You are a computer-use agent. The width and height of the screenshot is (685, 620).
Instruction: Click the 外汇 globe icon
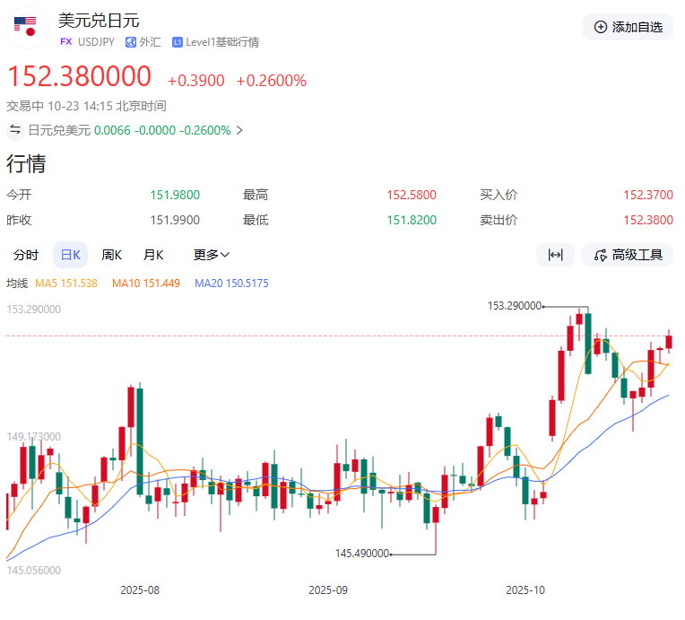131,42
